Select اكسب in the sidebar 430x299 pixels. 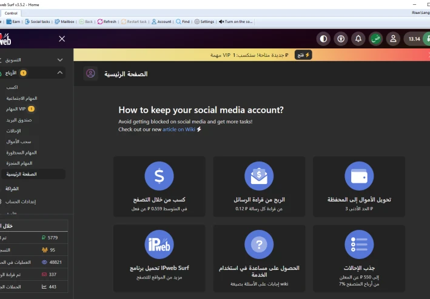[12, 87]
